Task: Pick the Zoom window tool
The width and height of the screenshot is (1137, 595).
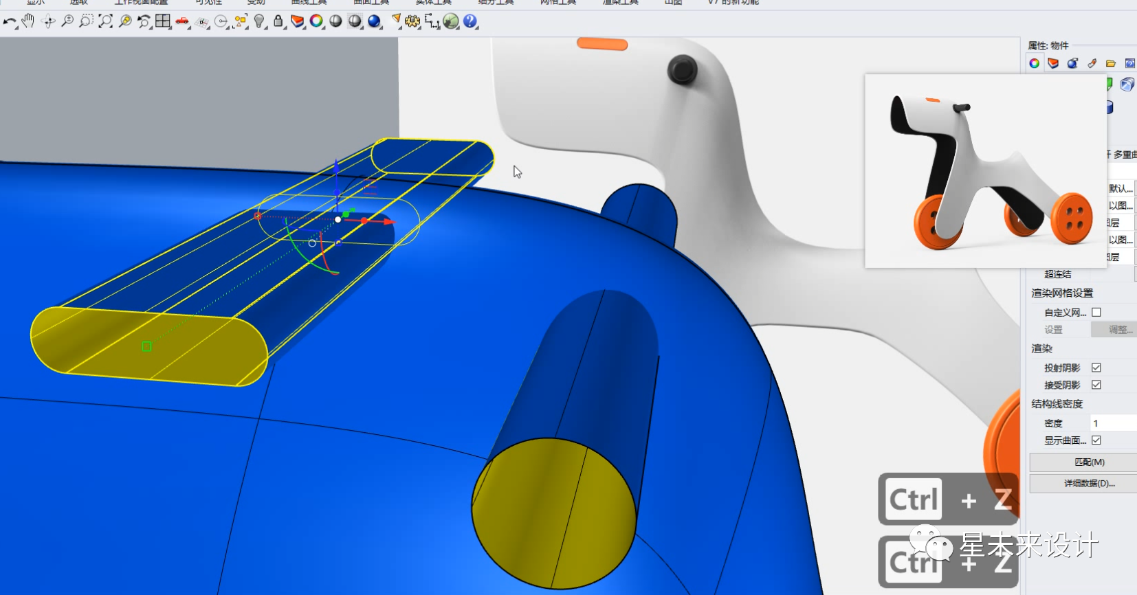Action: (86, 21)
